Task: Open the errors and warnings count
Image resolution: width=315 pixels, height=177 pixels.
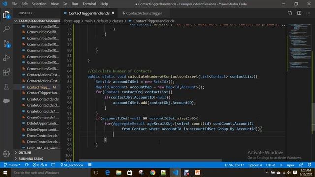Action: pyautogui.click(x=40, y=165)
